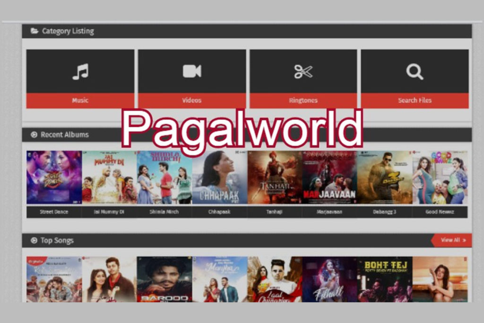This screenshot has height=323, width=484.
Task: Click the Category Listing folder icon
Action: (x=35, y=31)
